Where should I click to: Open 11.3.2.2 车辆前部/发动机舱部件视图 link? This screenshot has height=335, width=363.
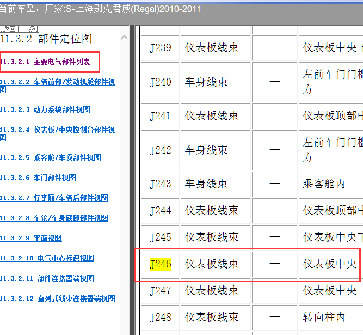pyautogui.click(x=57, y=86)
